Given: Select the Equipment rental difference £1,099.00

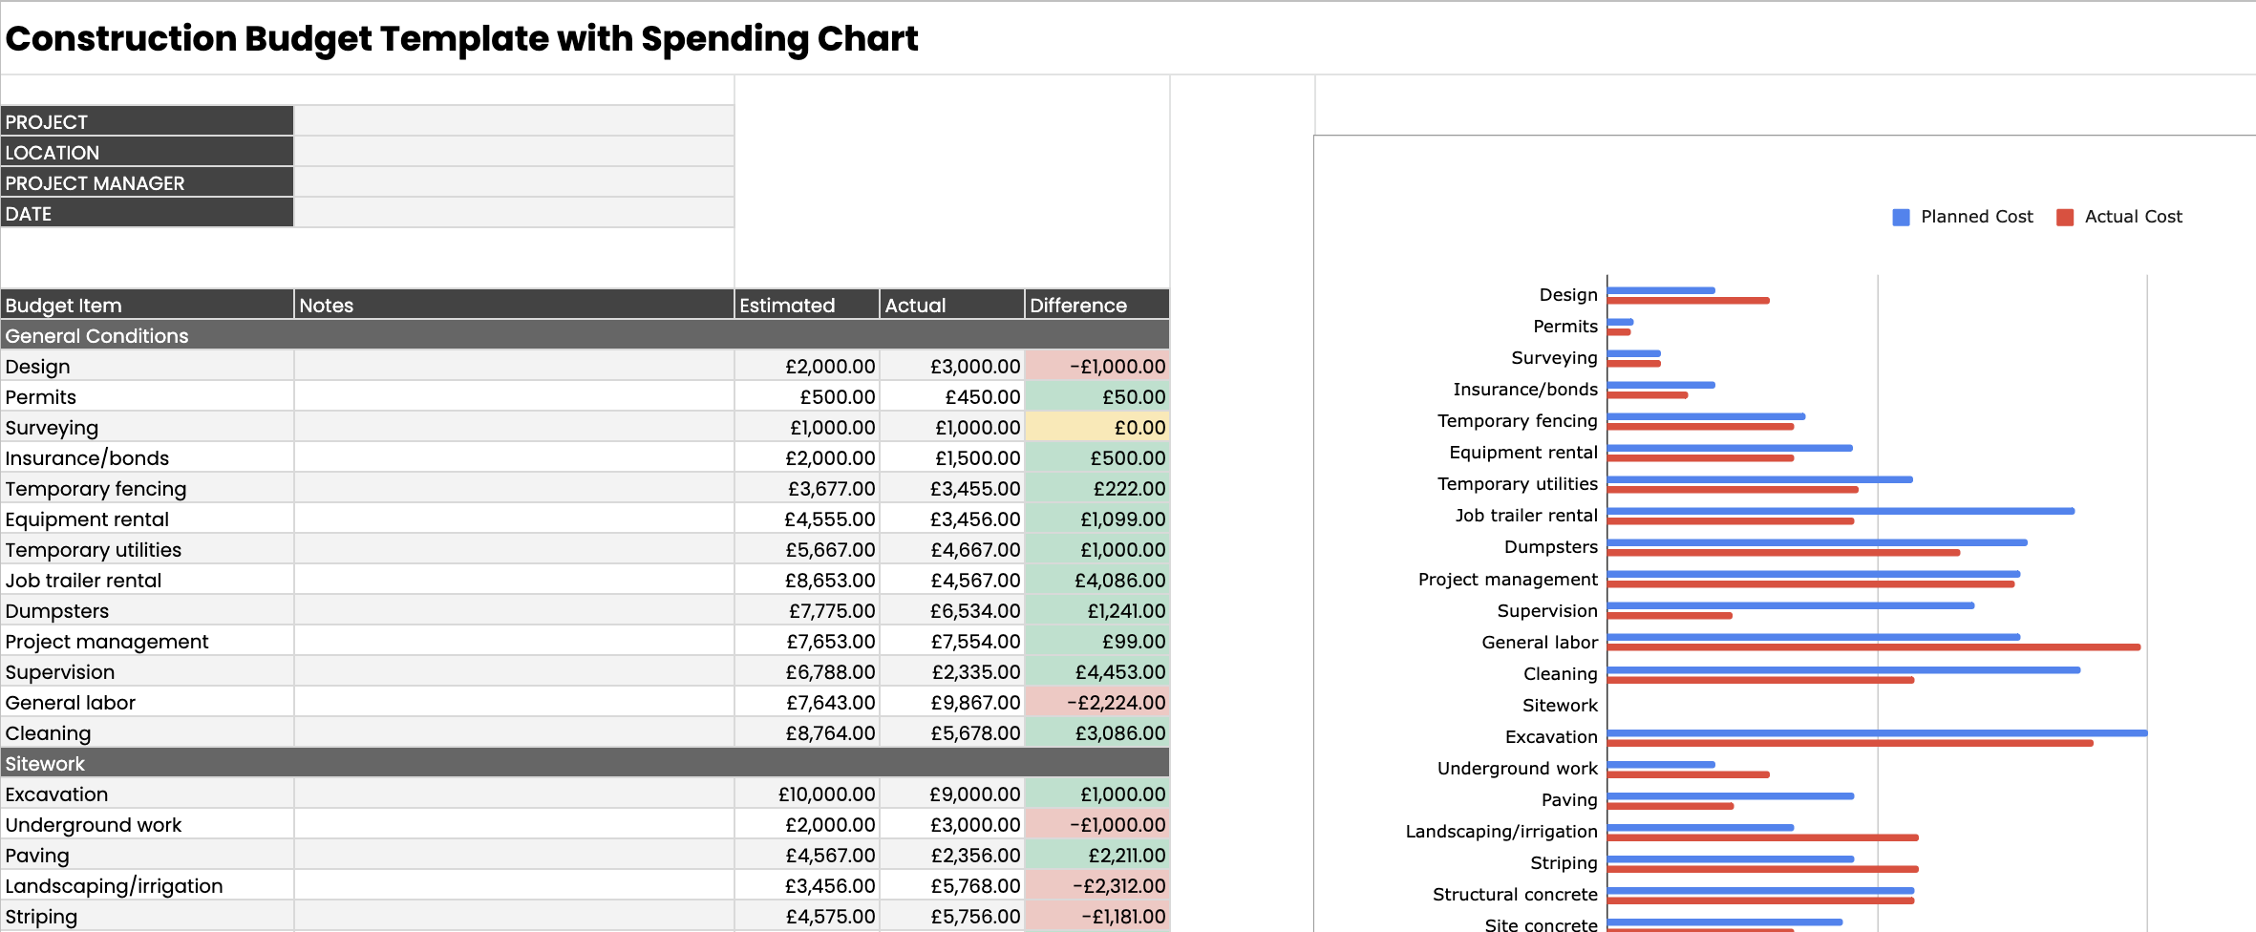Looking at the screenshot, I should click(1097, 519).
